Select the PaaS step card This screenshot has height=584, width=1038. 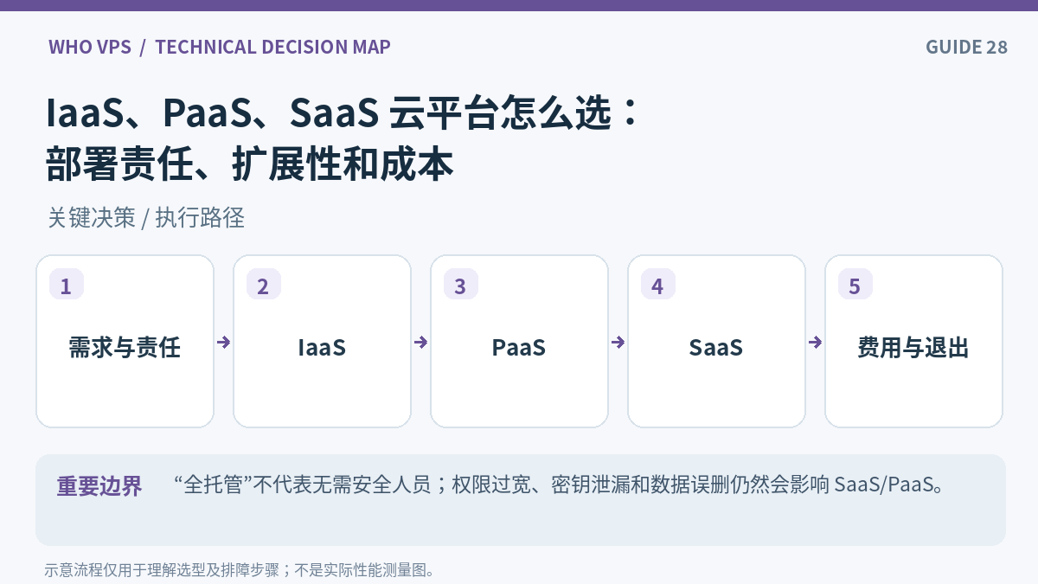pos(519,341)
